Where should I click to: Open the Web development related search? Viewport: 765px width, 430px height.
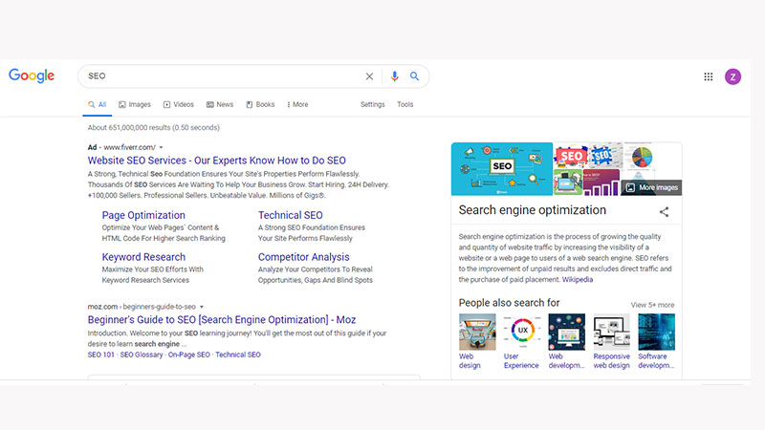[x=566, y=341]
